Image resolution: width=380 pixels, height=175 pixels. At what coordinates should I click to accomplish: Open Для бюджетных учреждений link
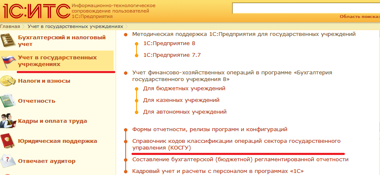(x=184, y=89)
